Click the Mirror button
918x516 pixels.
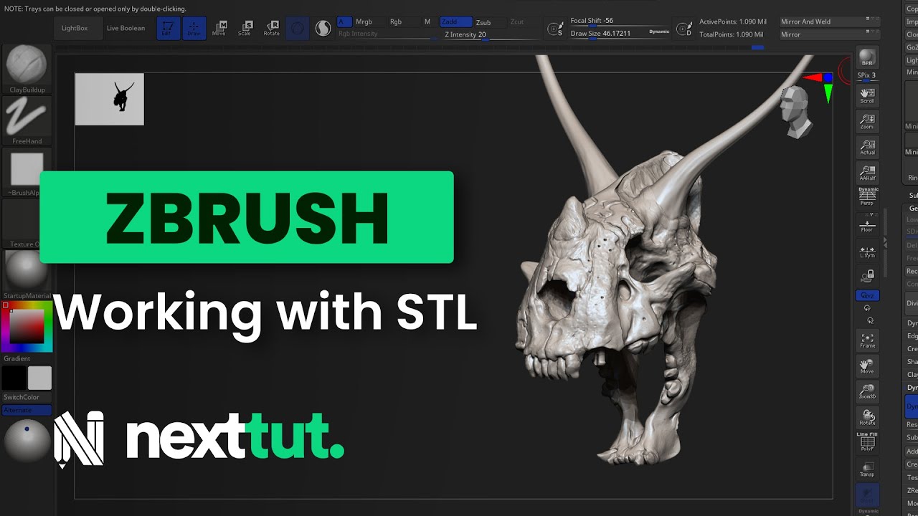click(831, 34)
